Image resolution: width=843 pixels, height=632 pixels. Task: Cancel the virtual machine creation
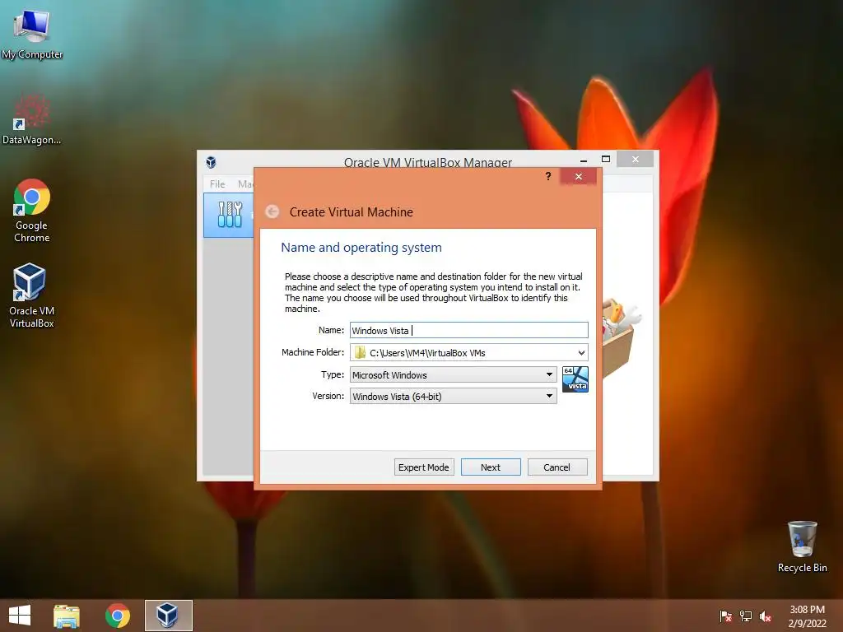pos(557,467)
